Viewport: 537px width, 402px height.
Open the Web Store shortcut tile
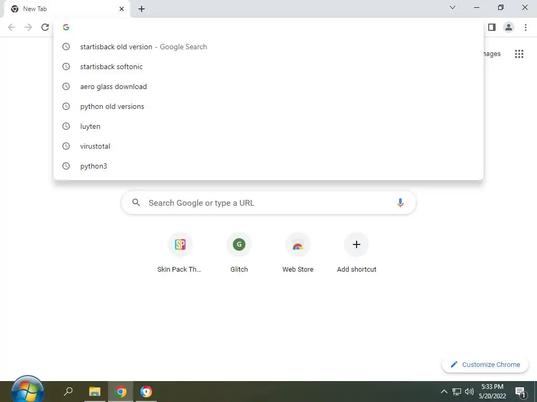[x=298, y=253]
